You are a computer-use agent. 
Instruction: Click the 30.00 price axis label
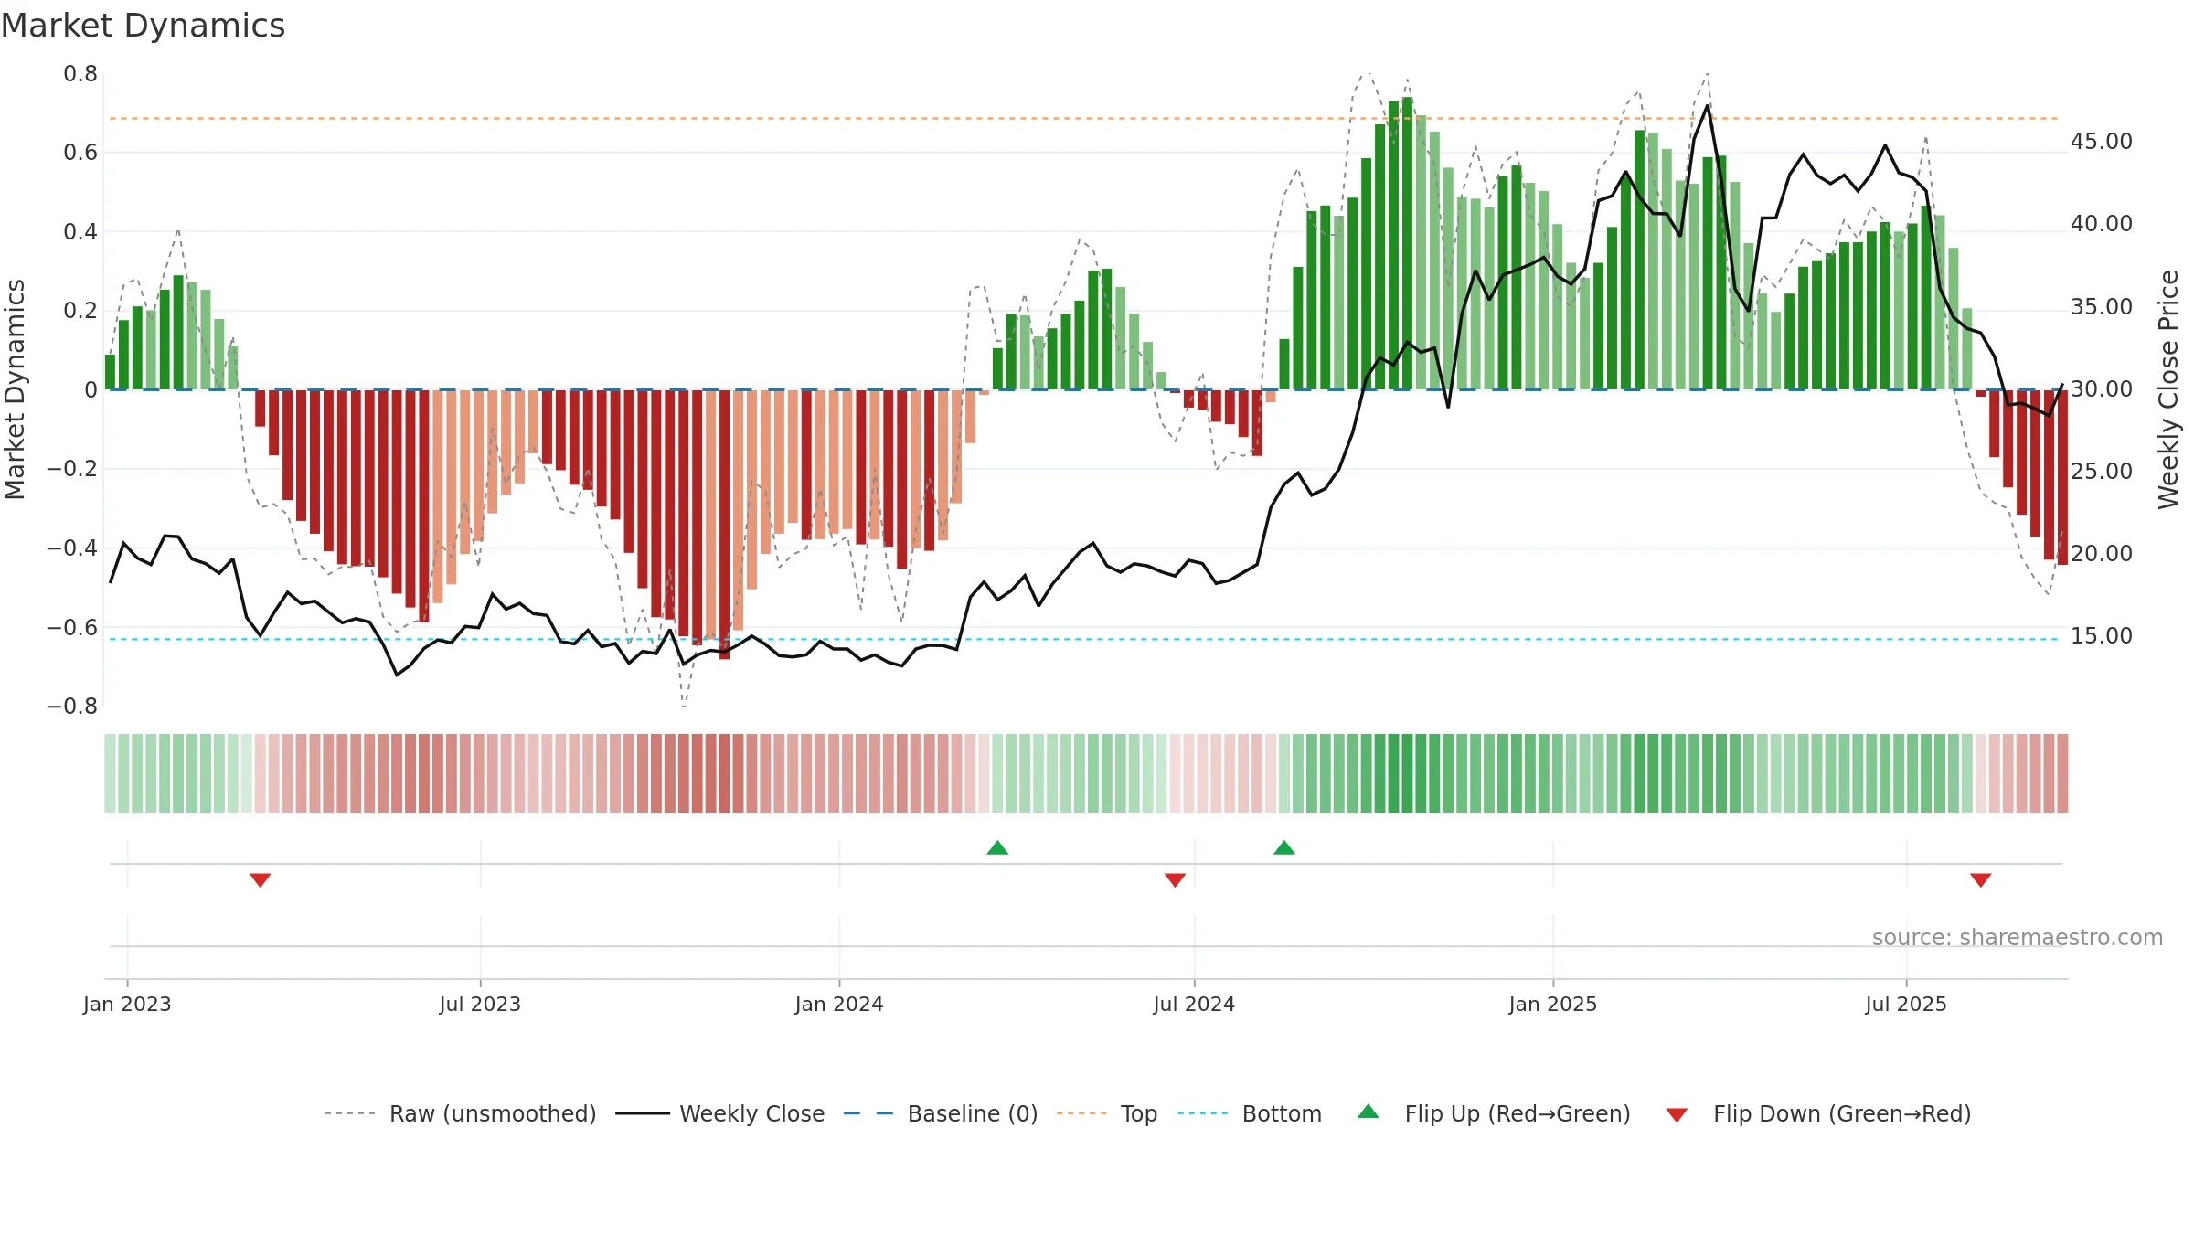pos(2101,389)
